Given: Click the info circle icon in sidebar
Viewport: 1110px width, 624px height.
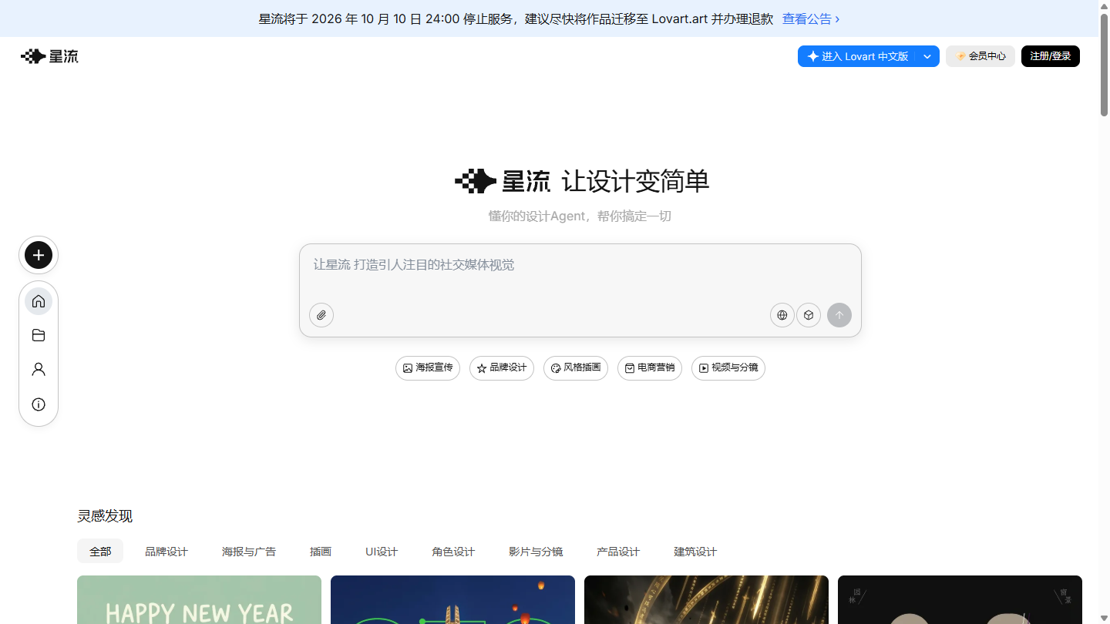Looking at the screenshot, I should [39, 404].
